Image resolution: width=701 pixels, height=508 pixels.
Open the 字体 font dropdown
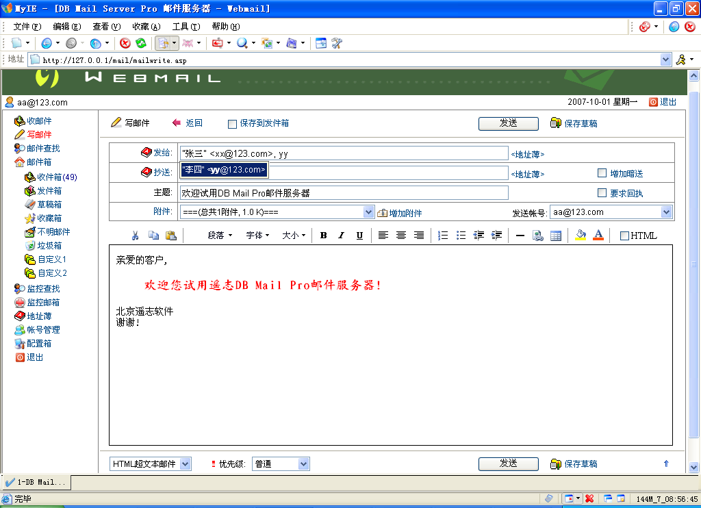[257, 236]
